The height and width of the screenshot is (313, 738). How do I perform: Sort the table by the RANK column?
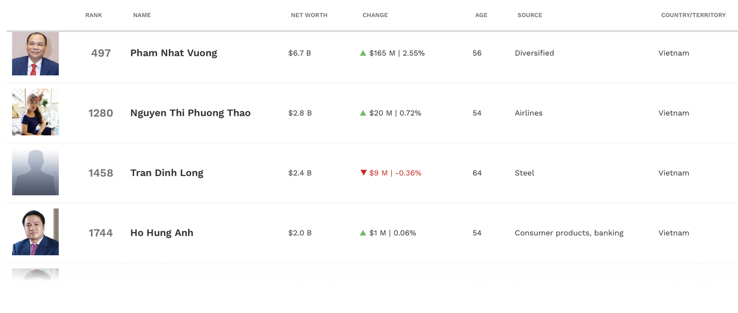[x=93, y=15]
